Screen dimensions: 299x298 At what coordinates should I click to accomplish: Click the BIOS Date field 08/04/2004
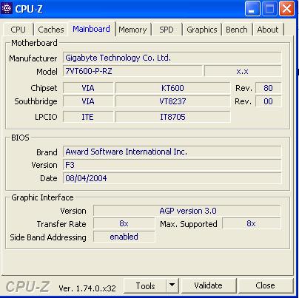172,178
